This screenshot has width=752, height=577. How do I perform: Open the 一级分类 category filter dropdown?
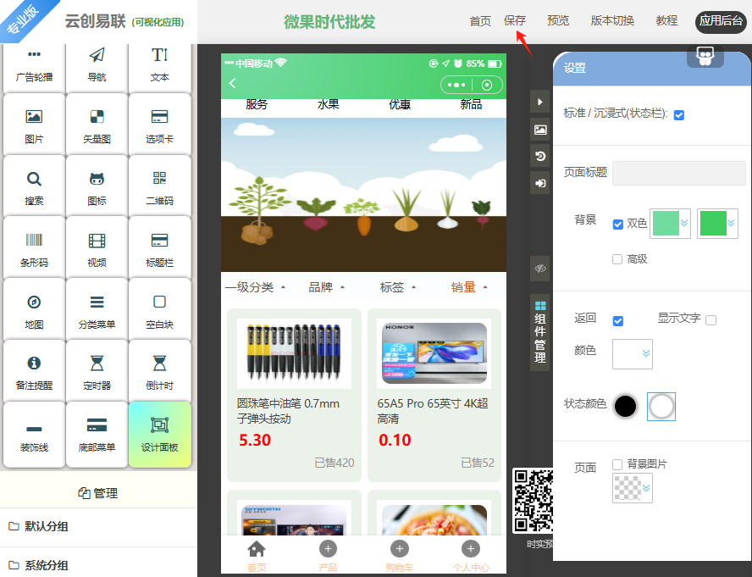point(255,287)
